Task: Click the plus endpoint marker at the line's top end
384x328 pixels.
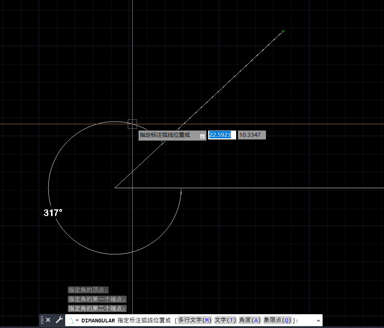Action: (x=283, y=31)
